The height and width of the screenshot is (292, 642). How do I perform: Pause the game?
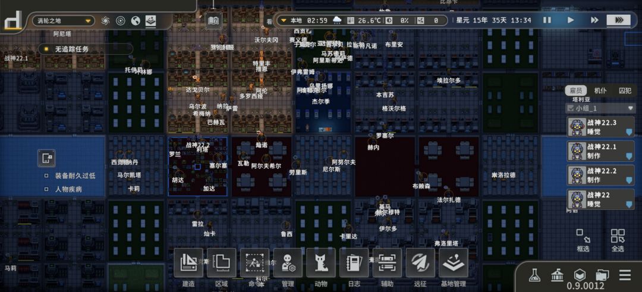[547, 20]
